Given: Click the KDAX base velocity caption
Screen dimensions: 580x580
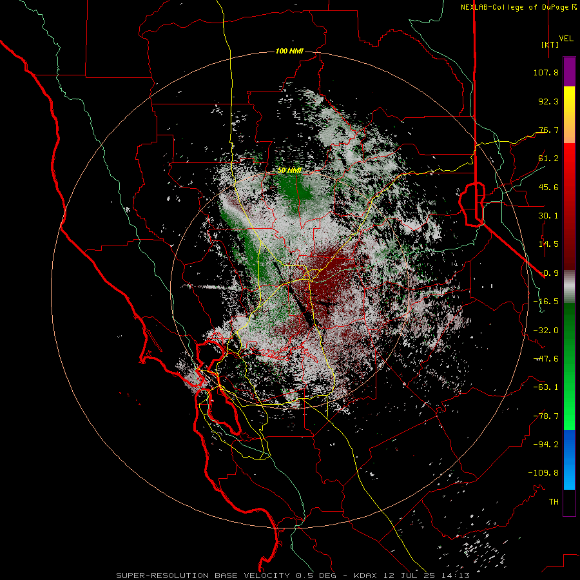Looking at the screenshot, I should tap(293, 575).
